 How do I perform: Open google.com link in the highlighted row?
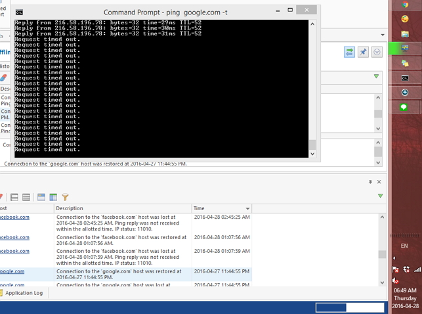[x=12, y=271]
